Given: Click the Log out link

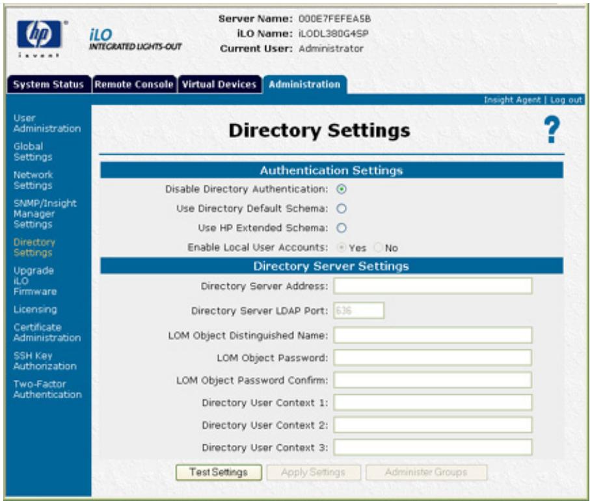Looking at the screenshot, I should click(566, 100).
